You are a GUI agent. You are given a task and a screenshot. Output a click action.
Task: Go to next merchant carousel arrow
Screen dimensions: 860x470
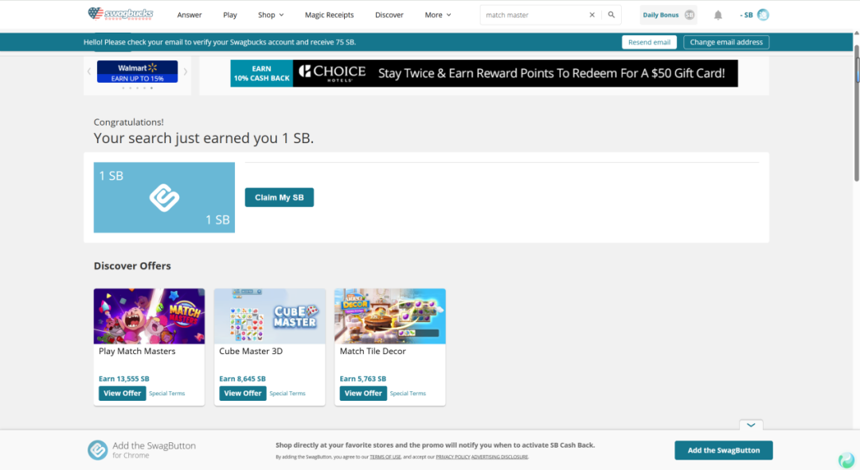click(x=186, y=72)
